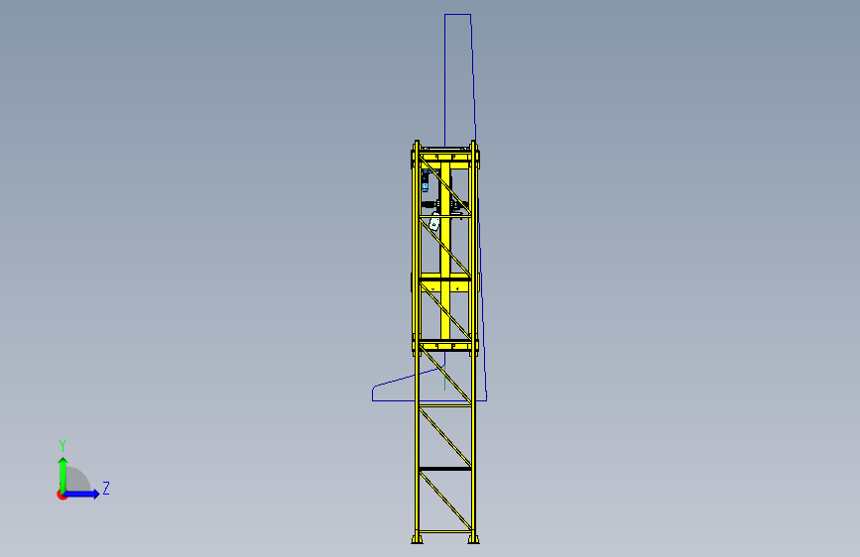Click the red origin point of the triad
The width and height of the screenshot is (860, 557).
tap(61, 495)
